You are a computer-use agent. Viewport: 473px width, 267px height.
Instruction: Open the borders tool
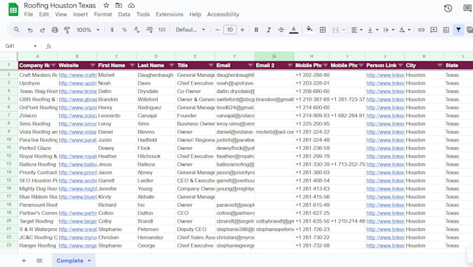click(323, 30)
